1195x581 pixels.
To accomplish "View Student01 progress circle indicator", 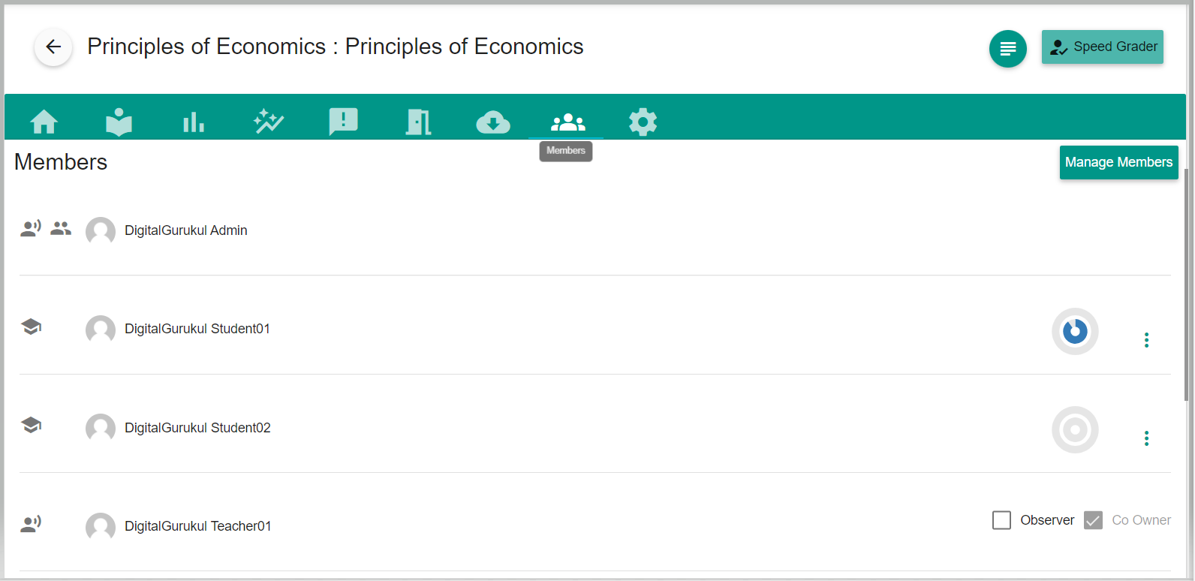I will click(x=1075, y=331).
